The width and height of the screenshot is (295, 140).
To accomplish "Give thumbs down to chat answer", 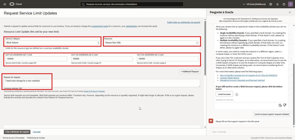I will (x=285, y=105).
